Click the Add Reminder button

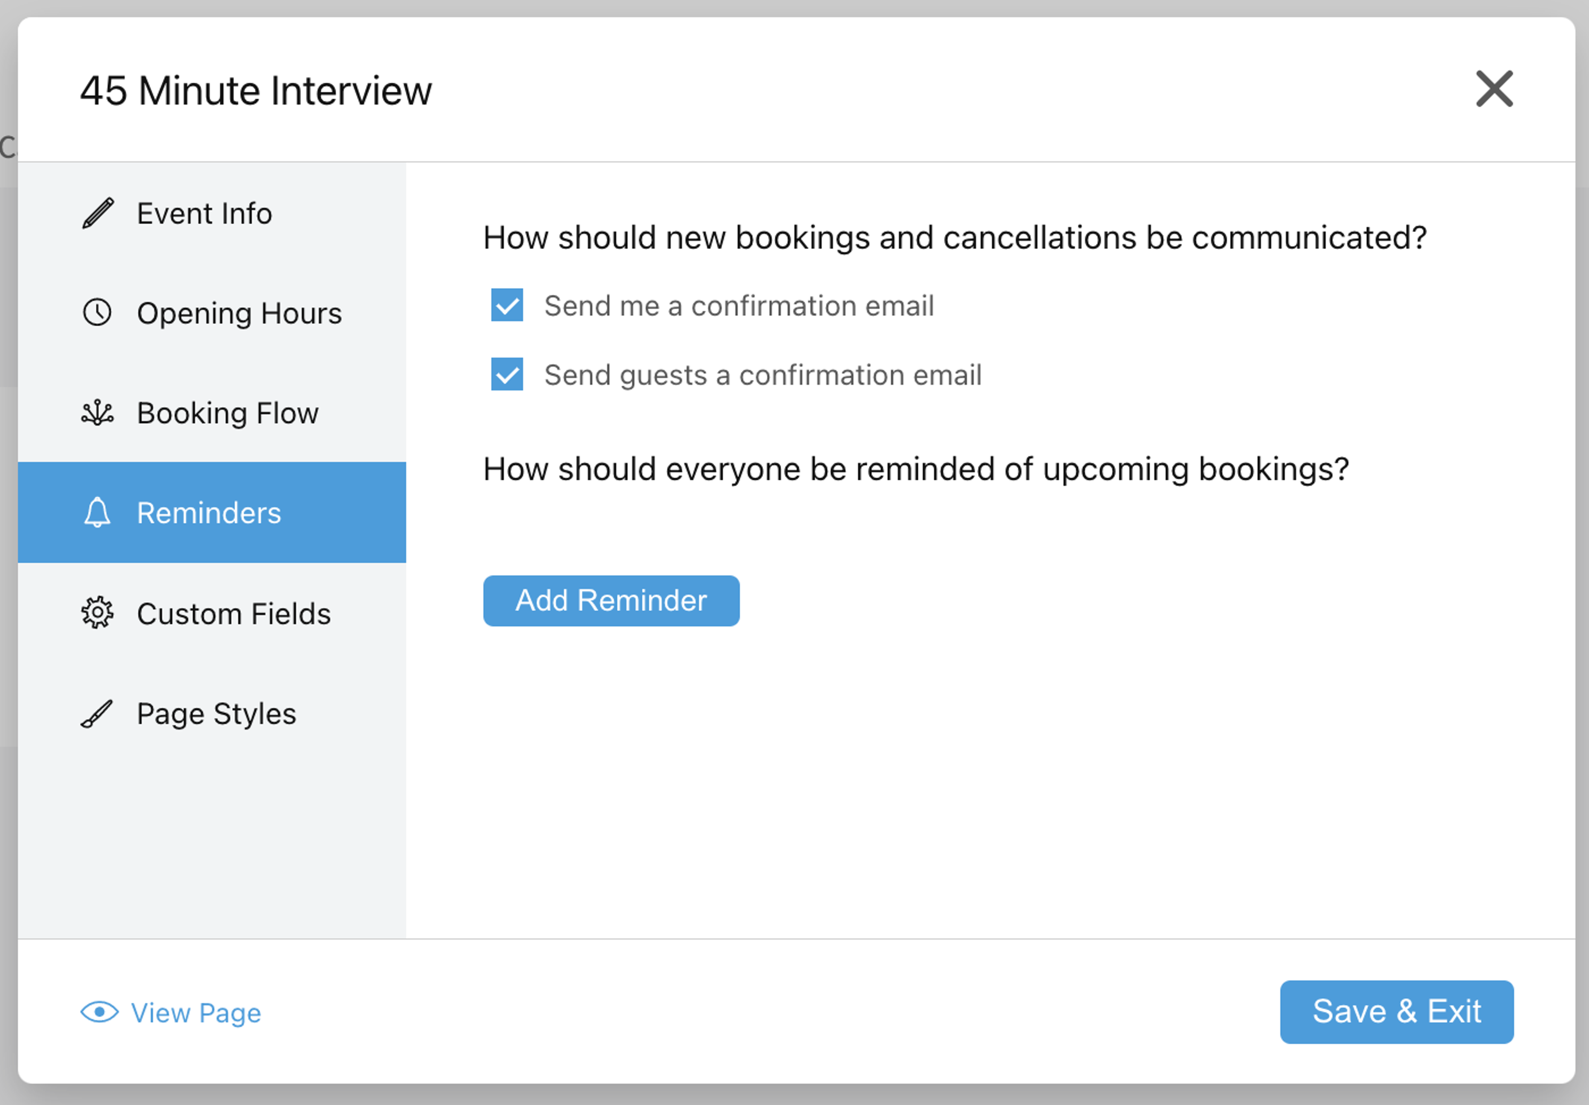click(x=611, y=600)
